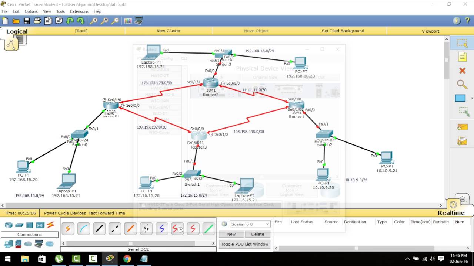Choose the Place Note tool
The image size is (474, 266).
tap(462, 57)
